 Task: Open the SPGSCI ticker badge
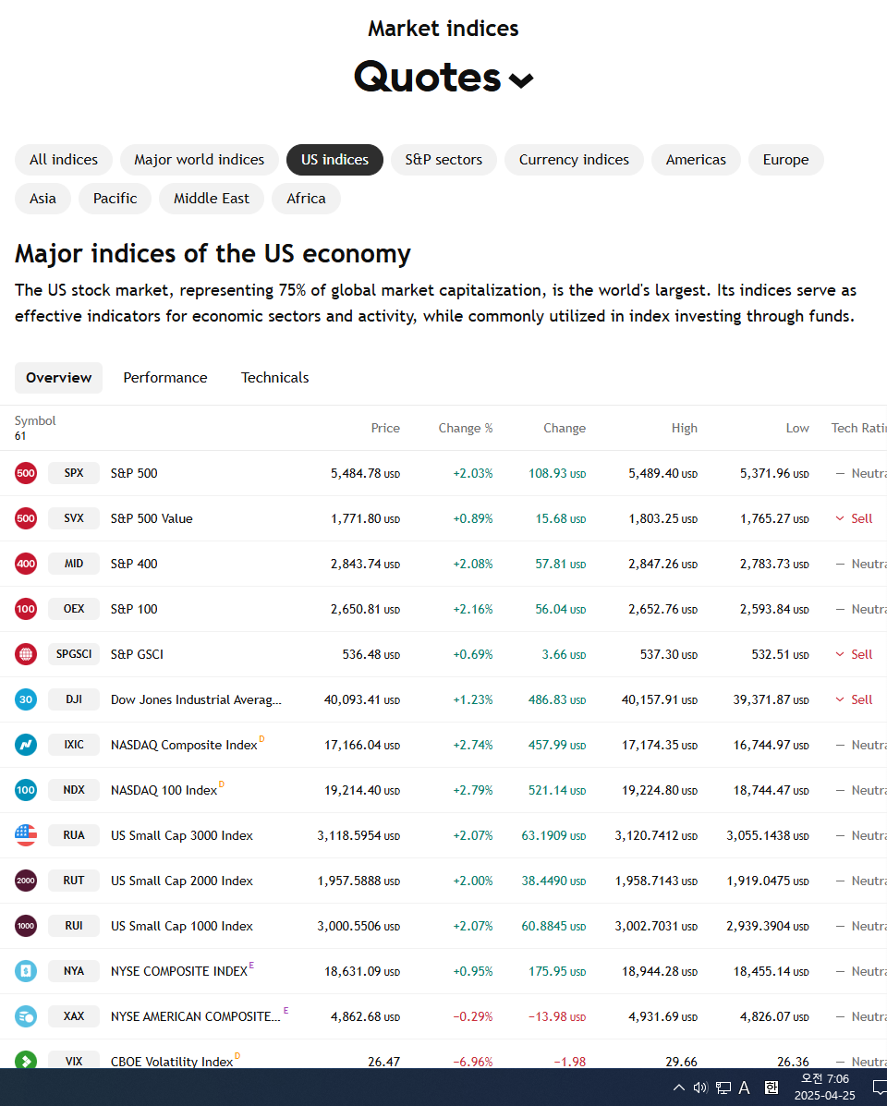[74, 654]
